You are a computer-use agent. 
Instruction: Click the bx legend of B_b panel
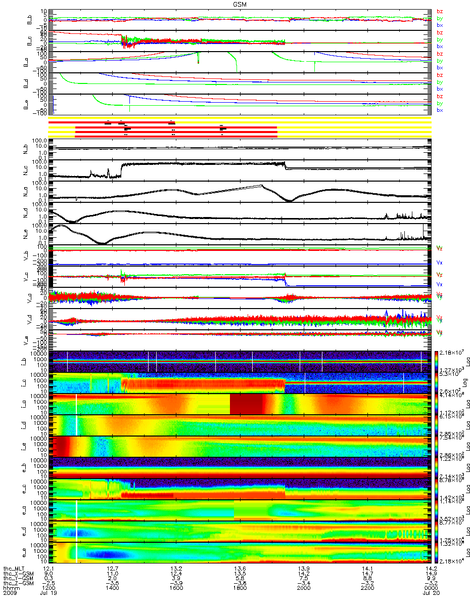click(439, 25)
